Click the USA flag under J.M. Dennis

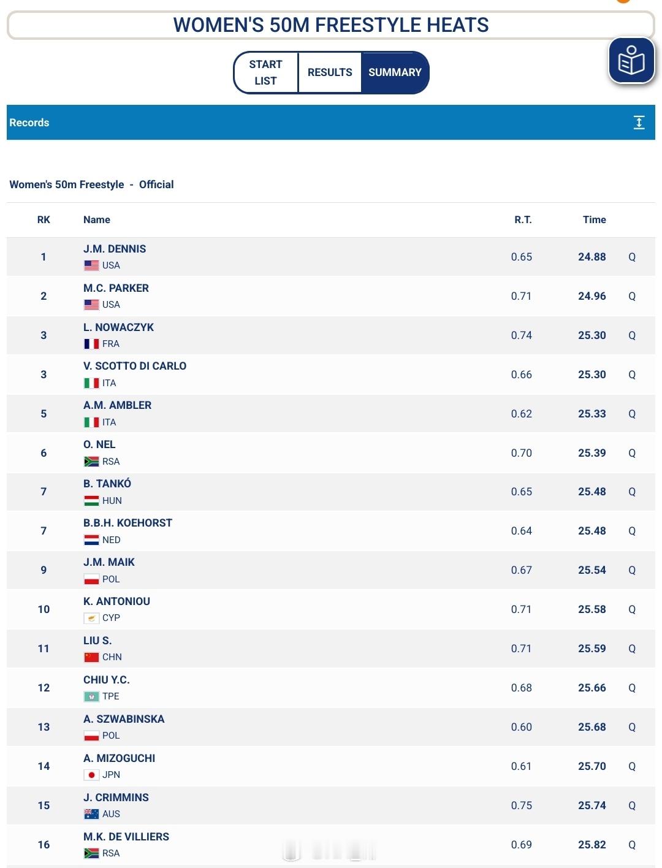click(91, 265)
